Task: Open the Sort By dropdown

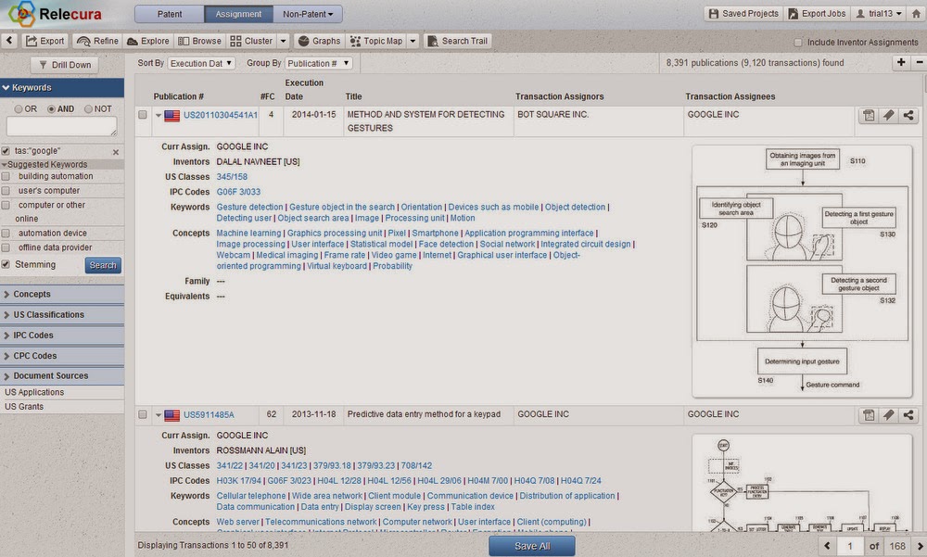Action: pos(201,63)
